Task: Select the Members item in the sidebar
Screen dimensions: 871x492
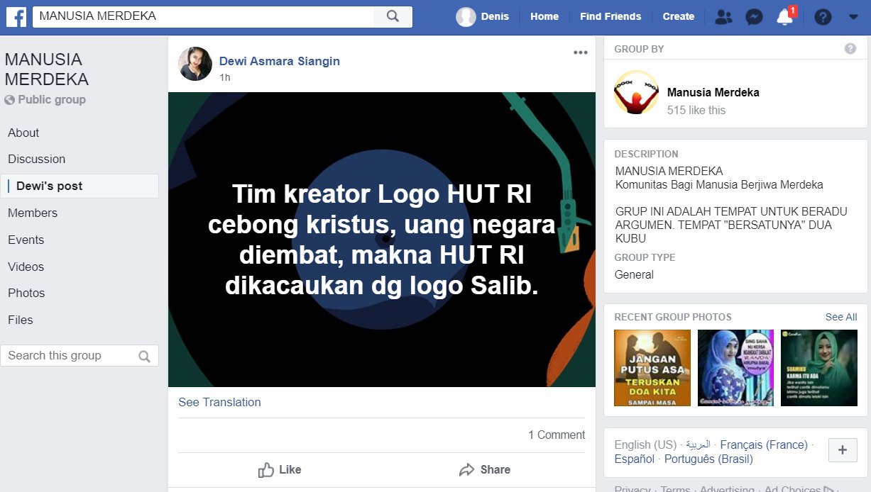Action: click(33, 213)
